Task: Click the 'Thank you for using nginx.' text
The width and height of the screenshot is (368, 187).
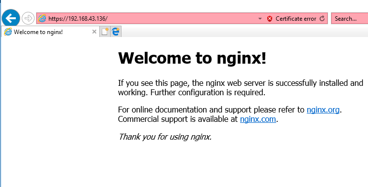Action: coord(165,137)
